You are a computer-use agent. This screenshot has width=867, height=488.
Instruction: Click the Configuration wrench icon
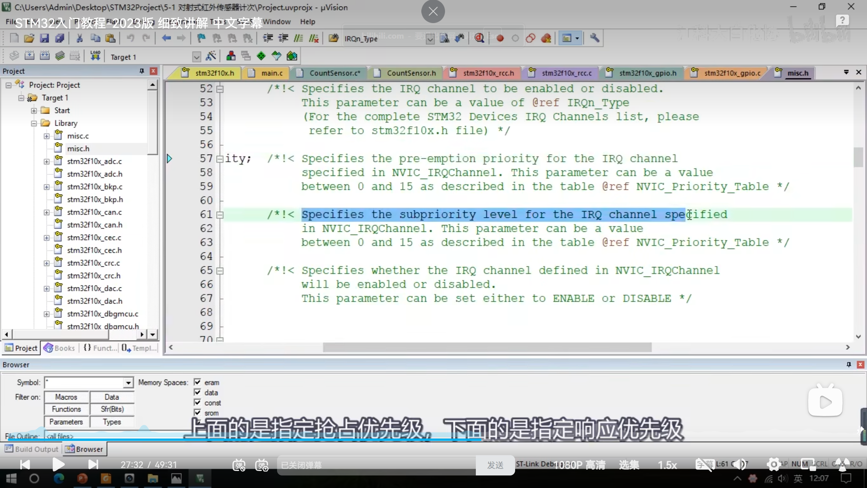pyautogui.click(x=594, y=38)
